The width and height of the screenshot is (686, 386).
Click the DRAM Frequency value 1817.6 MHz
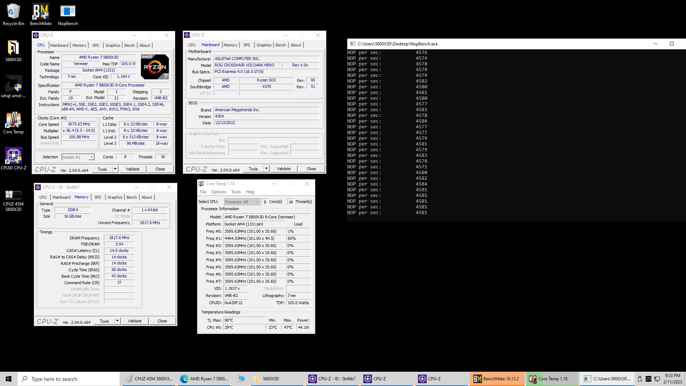(119, 238)
